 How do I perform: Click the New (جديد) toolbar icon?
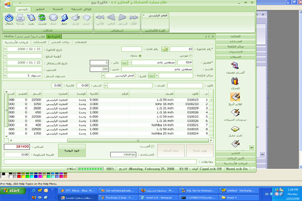[87, 18]
